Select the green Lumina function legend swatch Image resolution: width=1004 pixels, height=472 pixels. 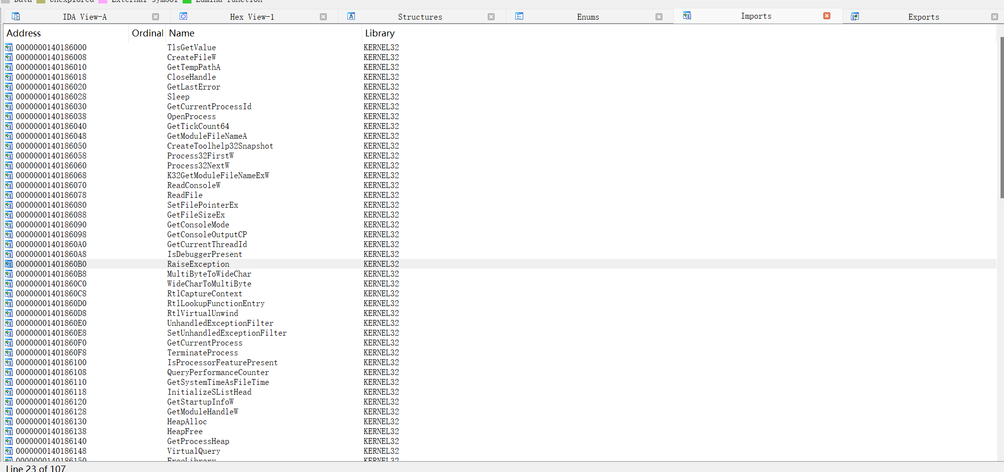pos(187,1)
